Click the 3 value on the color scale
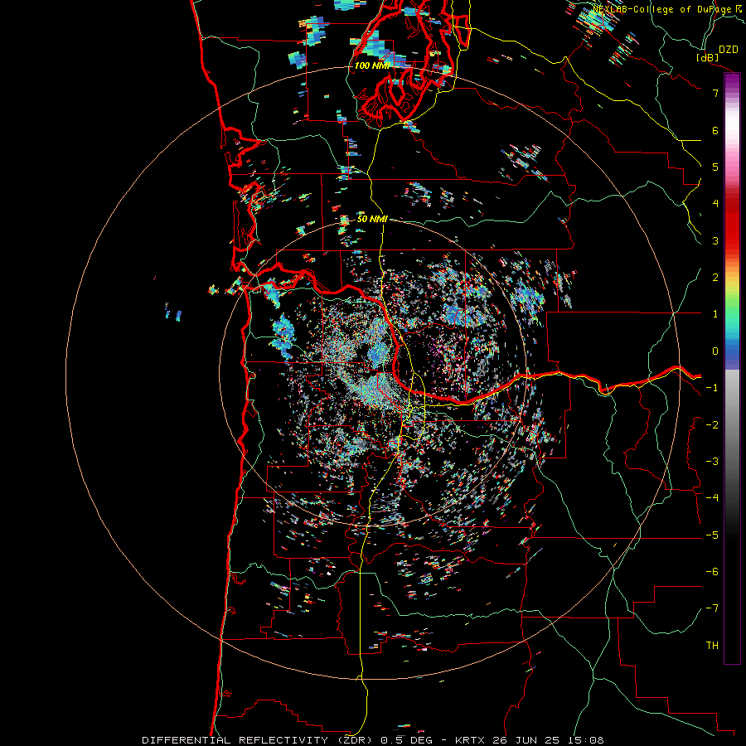Viewport: 746px width, 746px height. [x=715, y=240]
